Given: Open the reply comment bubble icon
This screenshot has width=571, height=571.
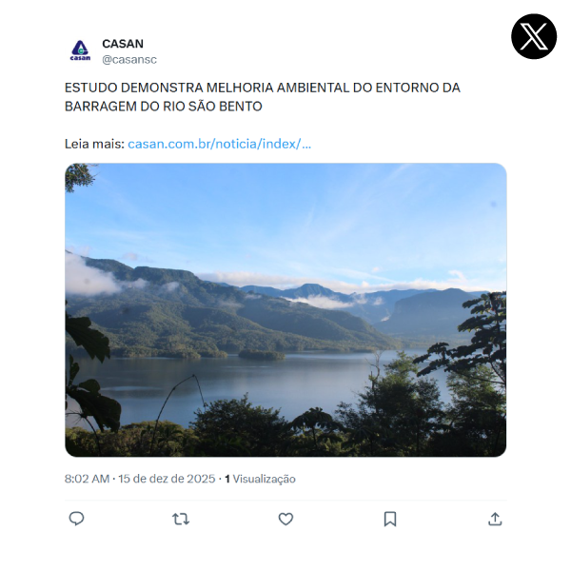Looking at the screenshot, I should [76, 519].
